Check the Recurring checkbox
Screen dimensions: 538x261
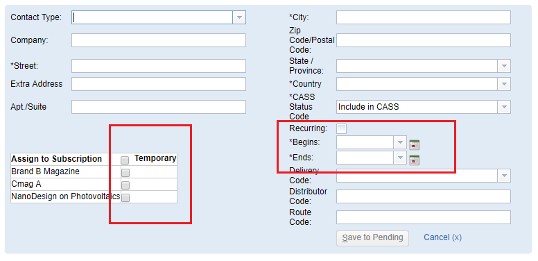pyautogui.click(x=341, y=129)
